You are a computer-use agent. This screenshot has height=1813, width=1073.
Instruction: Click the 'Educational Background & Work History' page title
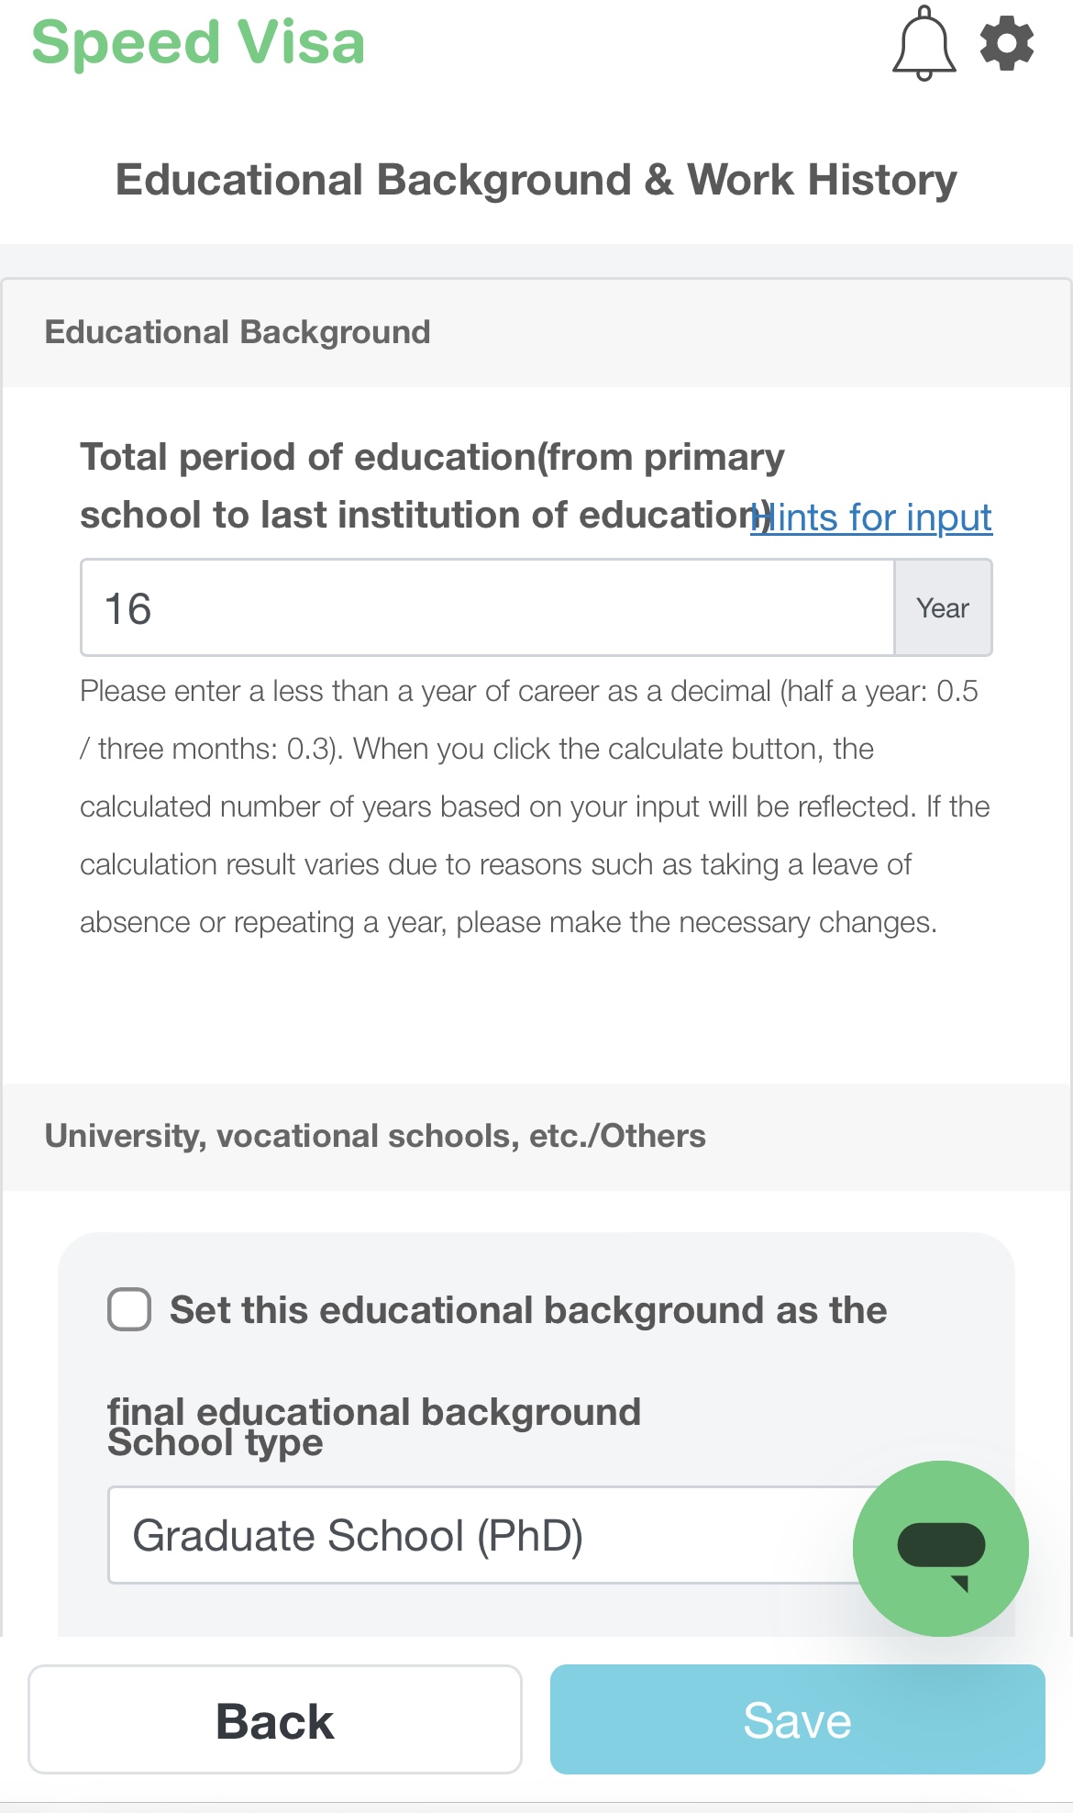point(536,180)
